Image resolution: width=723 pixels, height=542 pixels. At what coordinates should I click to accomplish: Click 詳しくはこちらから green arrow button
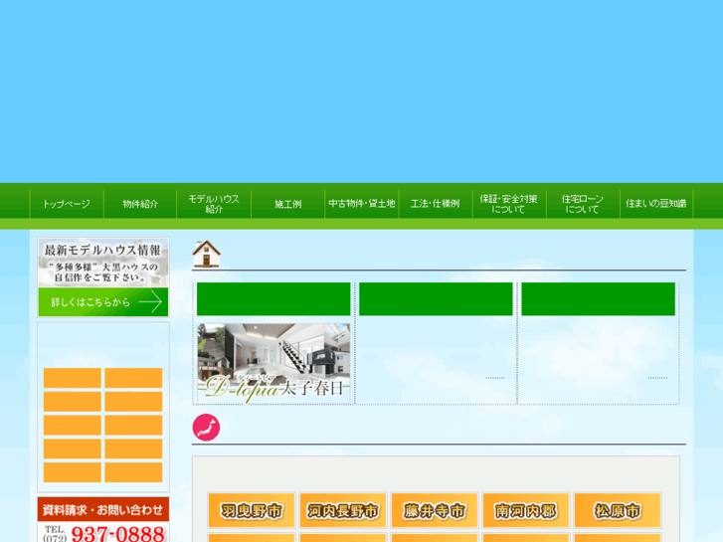pyautogui.click(x=103, y=302)
